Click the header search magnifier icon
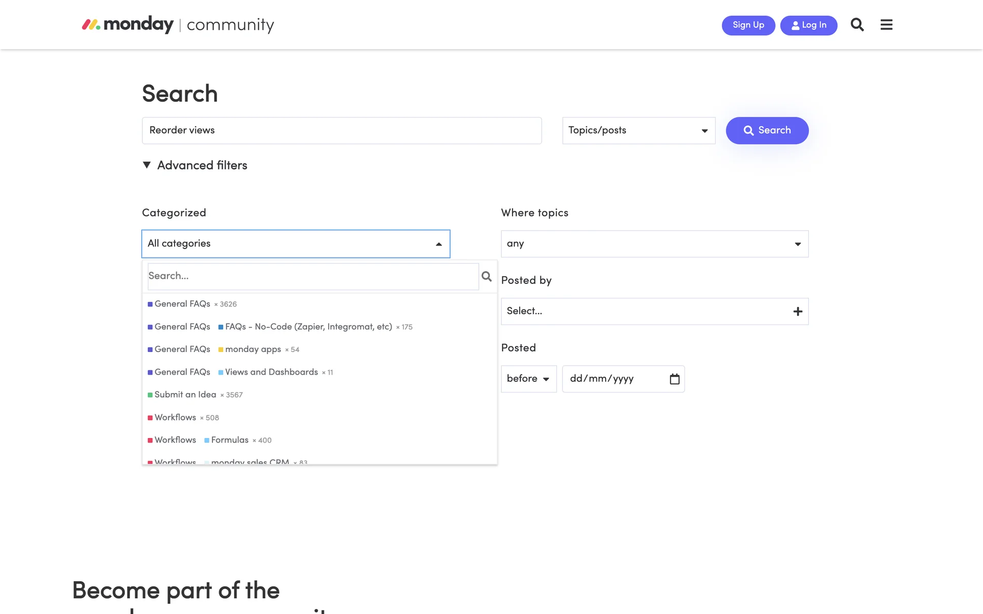Screen dimensions: 983x614 coord(857,25)
